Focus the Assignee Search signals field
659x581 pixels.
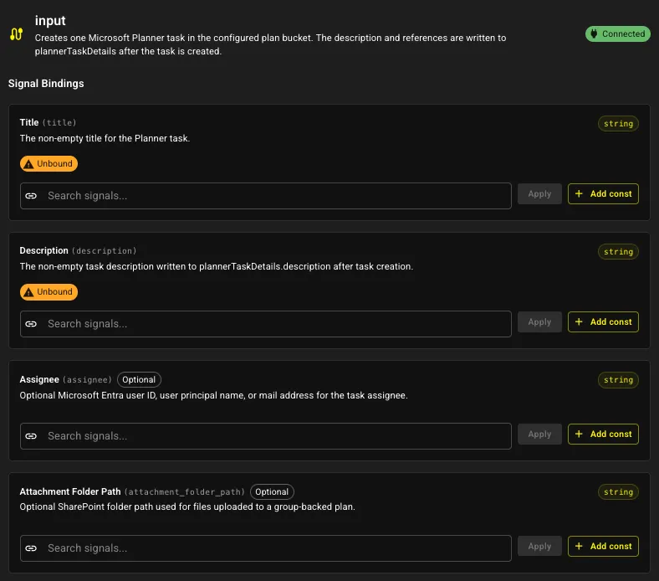[x=266, y=436]
